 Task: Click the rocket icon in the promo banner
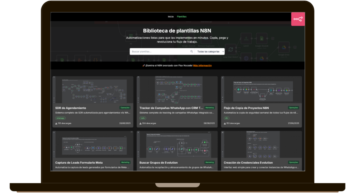pyautogui.click(x=144, y=66)
